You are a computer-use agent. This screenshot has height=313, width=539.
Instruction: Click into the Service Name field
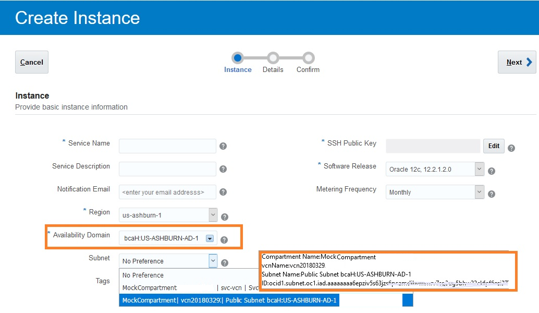tap(167, 146)
